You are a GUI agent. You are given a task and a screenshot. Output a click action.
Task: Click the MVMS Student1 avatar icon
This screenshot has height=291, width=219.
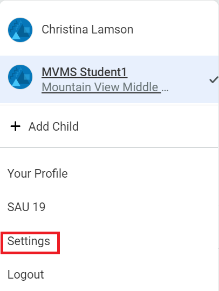pyautogui.click(x=20, y=77)
